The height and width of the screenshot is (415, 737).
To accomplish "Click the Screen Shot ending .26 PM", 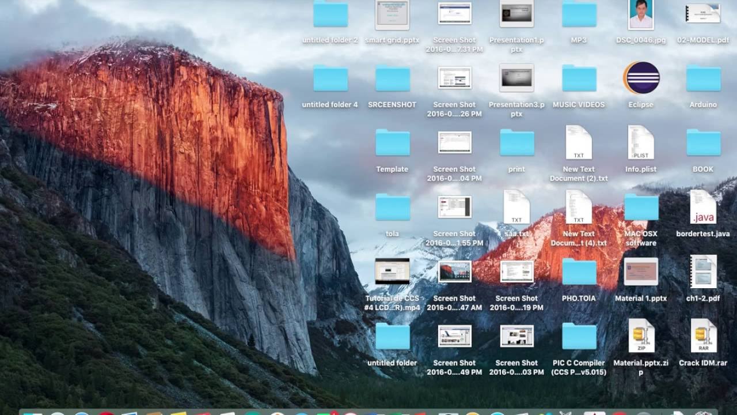I will (x=455, y=78).
